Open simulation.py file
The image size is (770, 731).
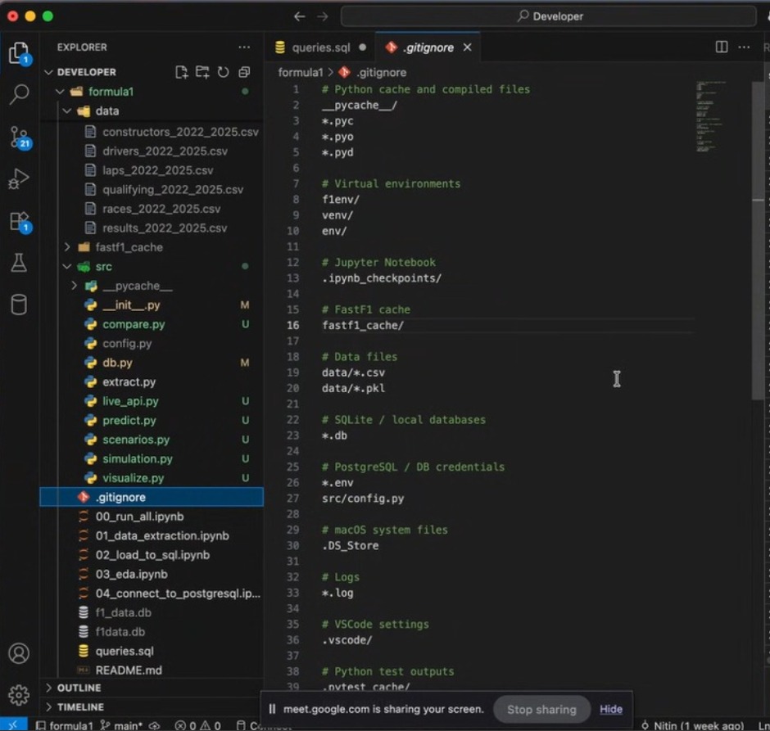(x=137, y=458)
